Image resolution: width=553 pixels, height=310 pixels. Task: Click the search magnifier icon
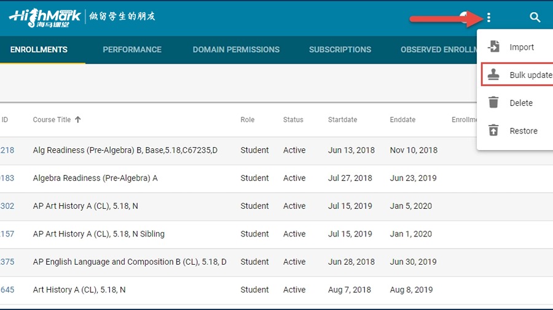[535, 18]
